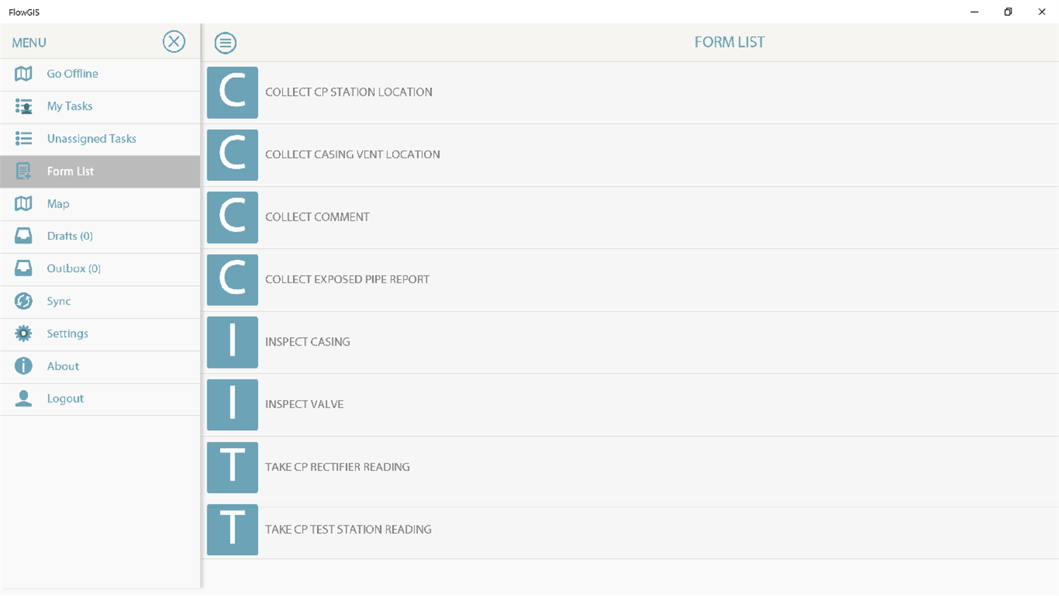The width and height of the screenshot is (1059, 596).
Task: Choose Logout from the menu
Action: coord(100,399)
